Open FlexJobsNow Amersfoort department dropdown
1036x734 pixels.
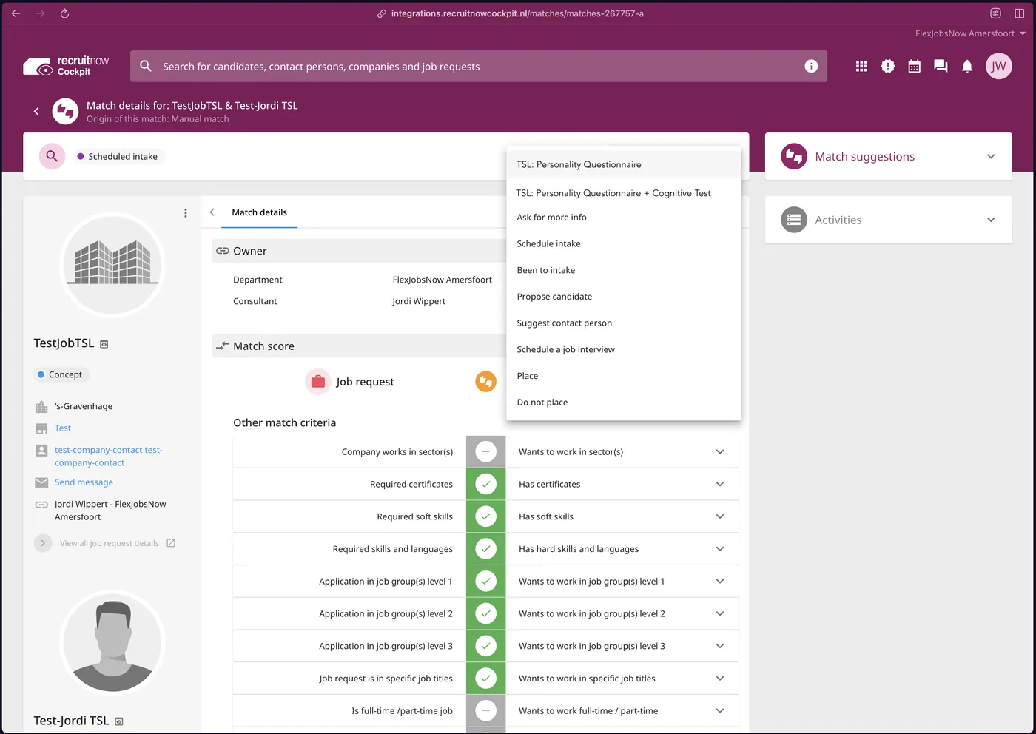tap(970, 33)
